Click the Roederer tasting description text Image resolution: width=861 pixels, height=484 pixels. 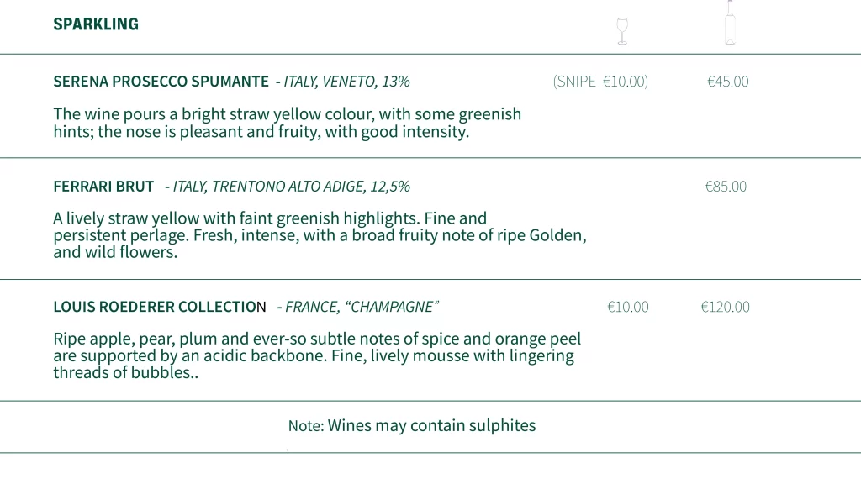(317, 355)
